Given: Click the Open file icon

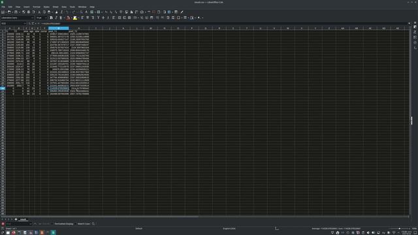Looking at the screenshot, I should click(9, 12).
